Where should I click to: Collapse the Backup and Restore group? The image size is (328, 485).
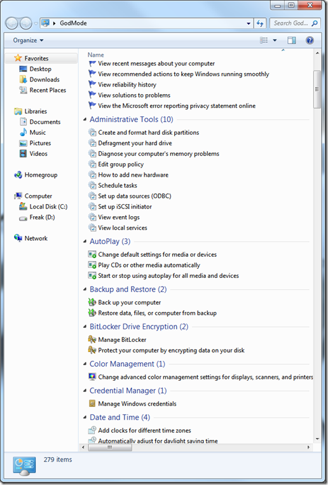point(85,289)
